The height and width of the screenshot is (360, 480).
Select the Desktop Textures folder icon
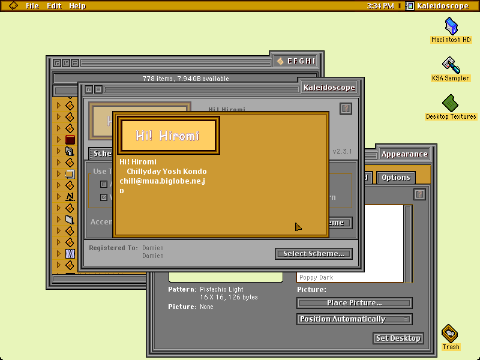tap(451, 103)
